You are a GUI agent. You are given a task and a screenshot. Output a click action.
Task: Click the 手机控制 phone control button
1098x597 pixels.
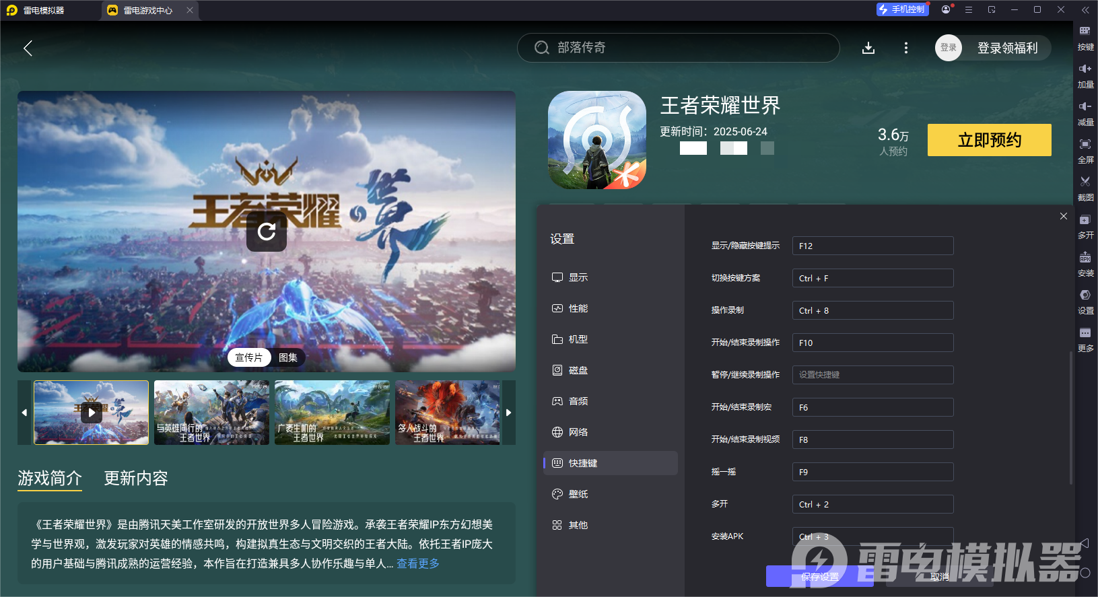902,9
